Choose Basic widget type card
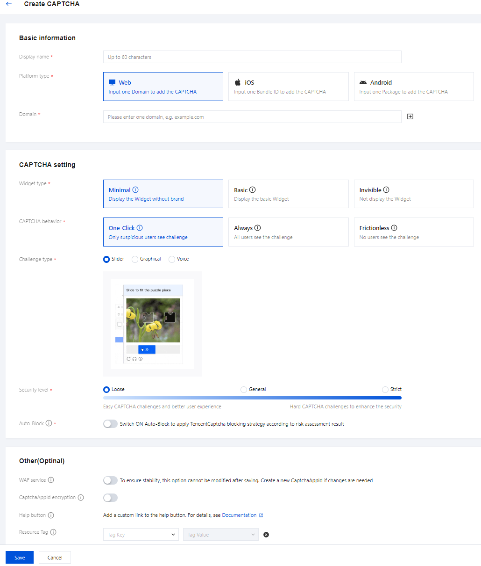The height and width of the screenshot is (566, 481). point(289,194)
